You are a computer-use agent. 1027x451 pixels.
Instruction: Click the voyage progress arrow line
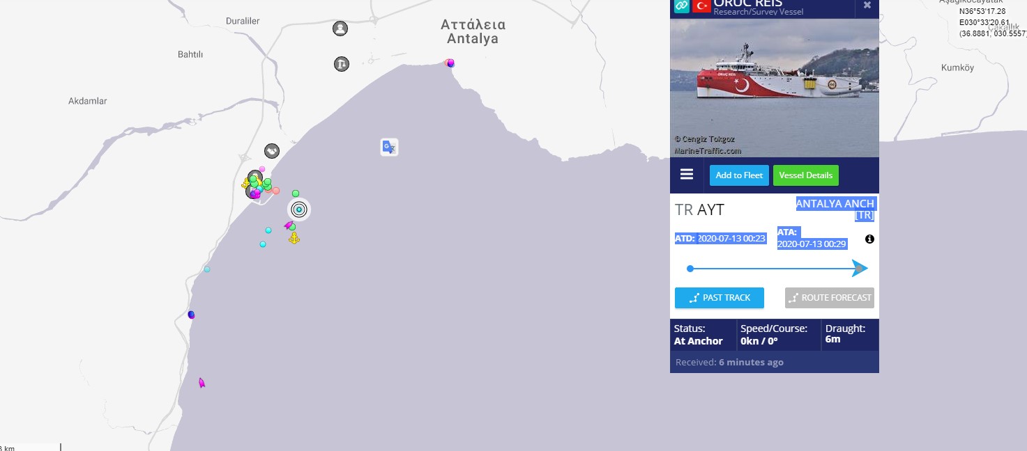(x=777, y=269)
